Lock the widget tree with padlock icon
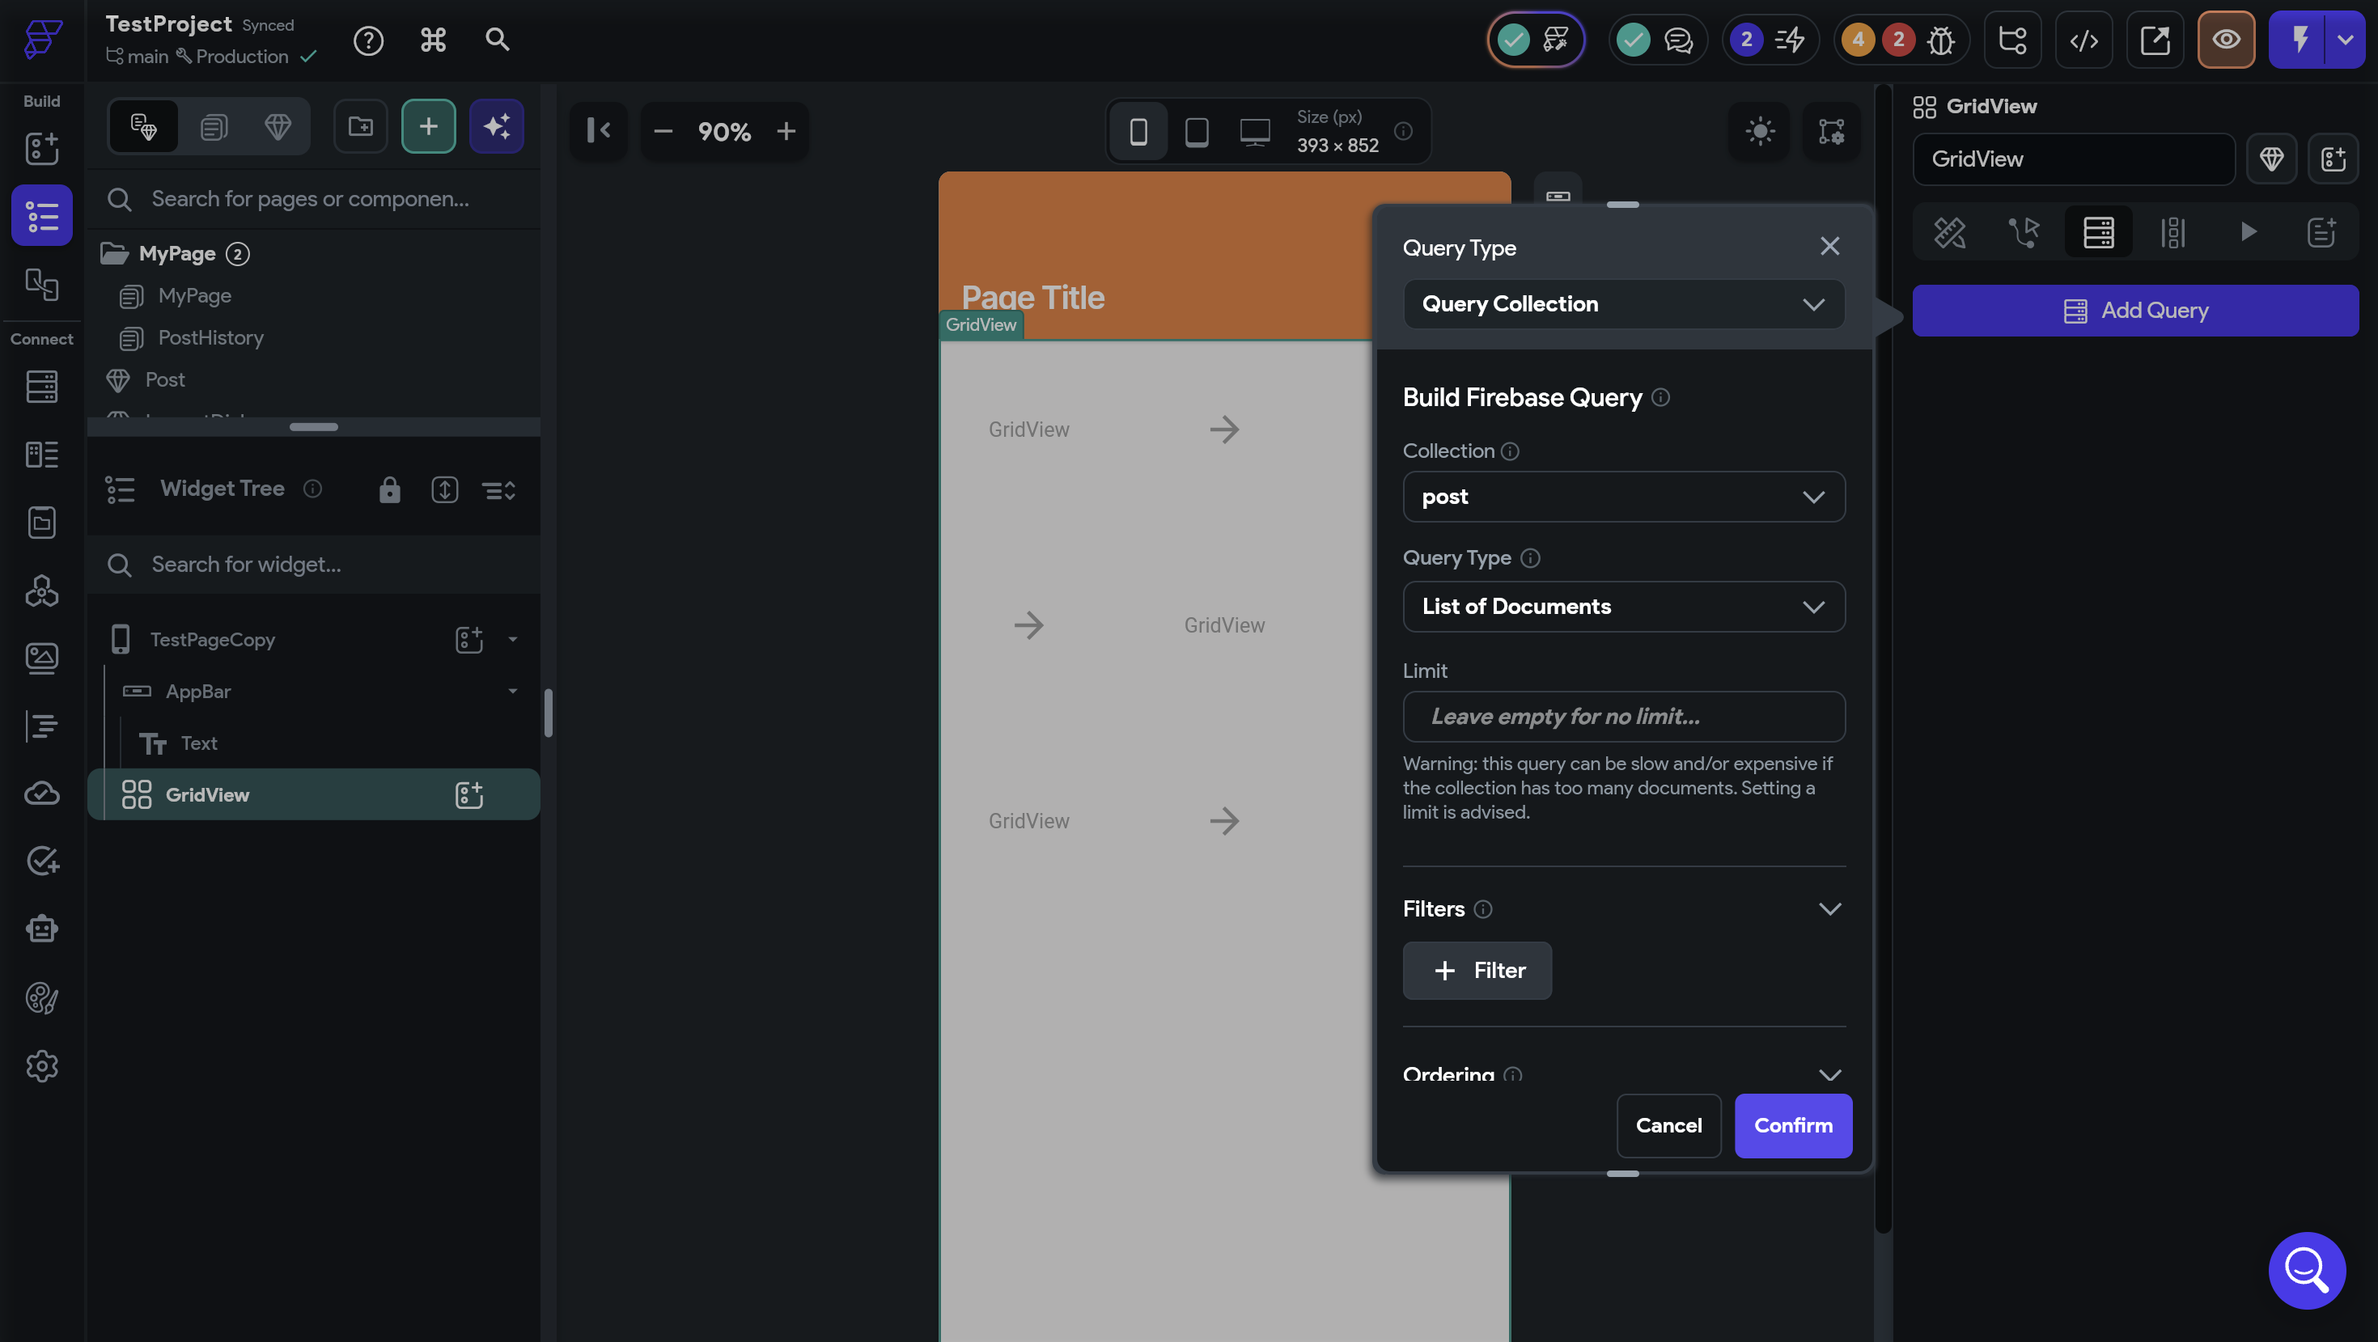The image size is (2378, 1342). [389, 489]
